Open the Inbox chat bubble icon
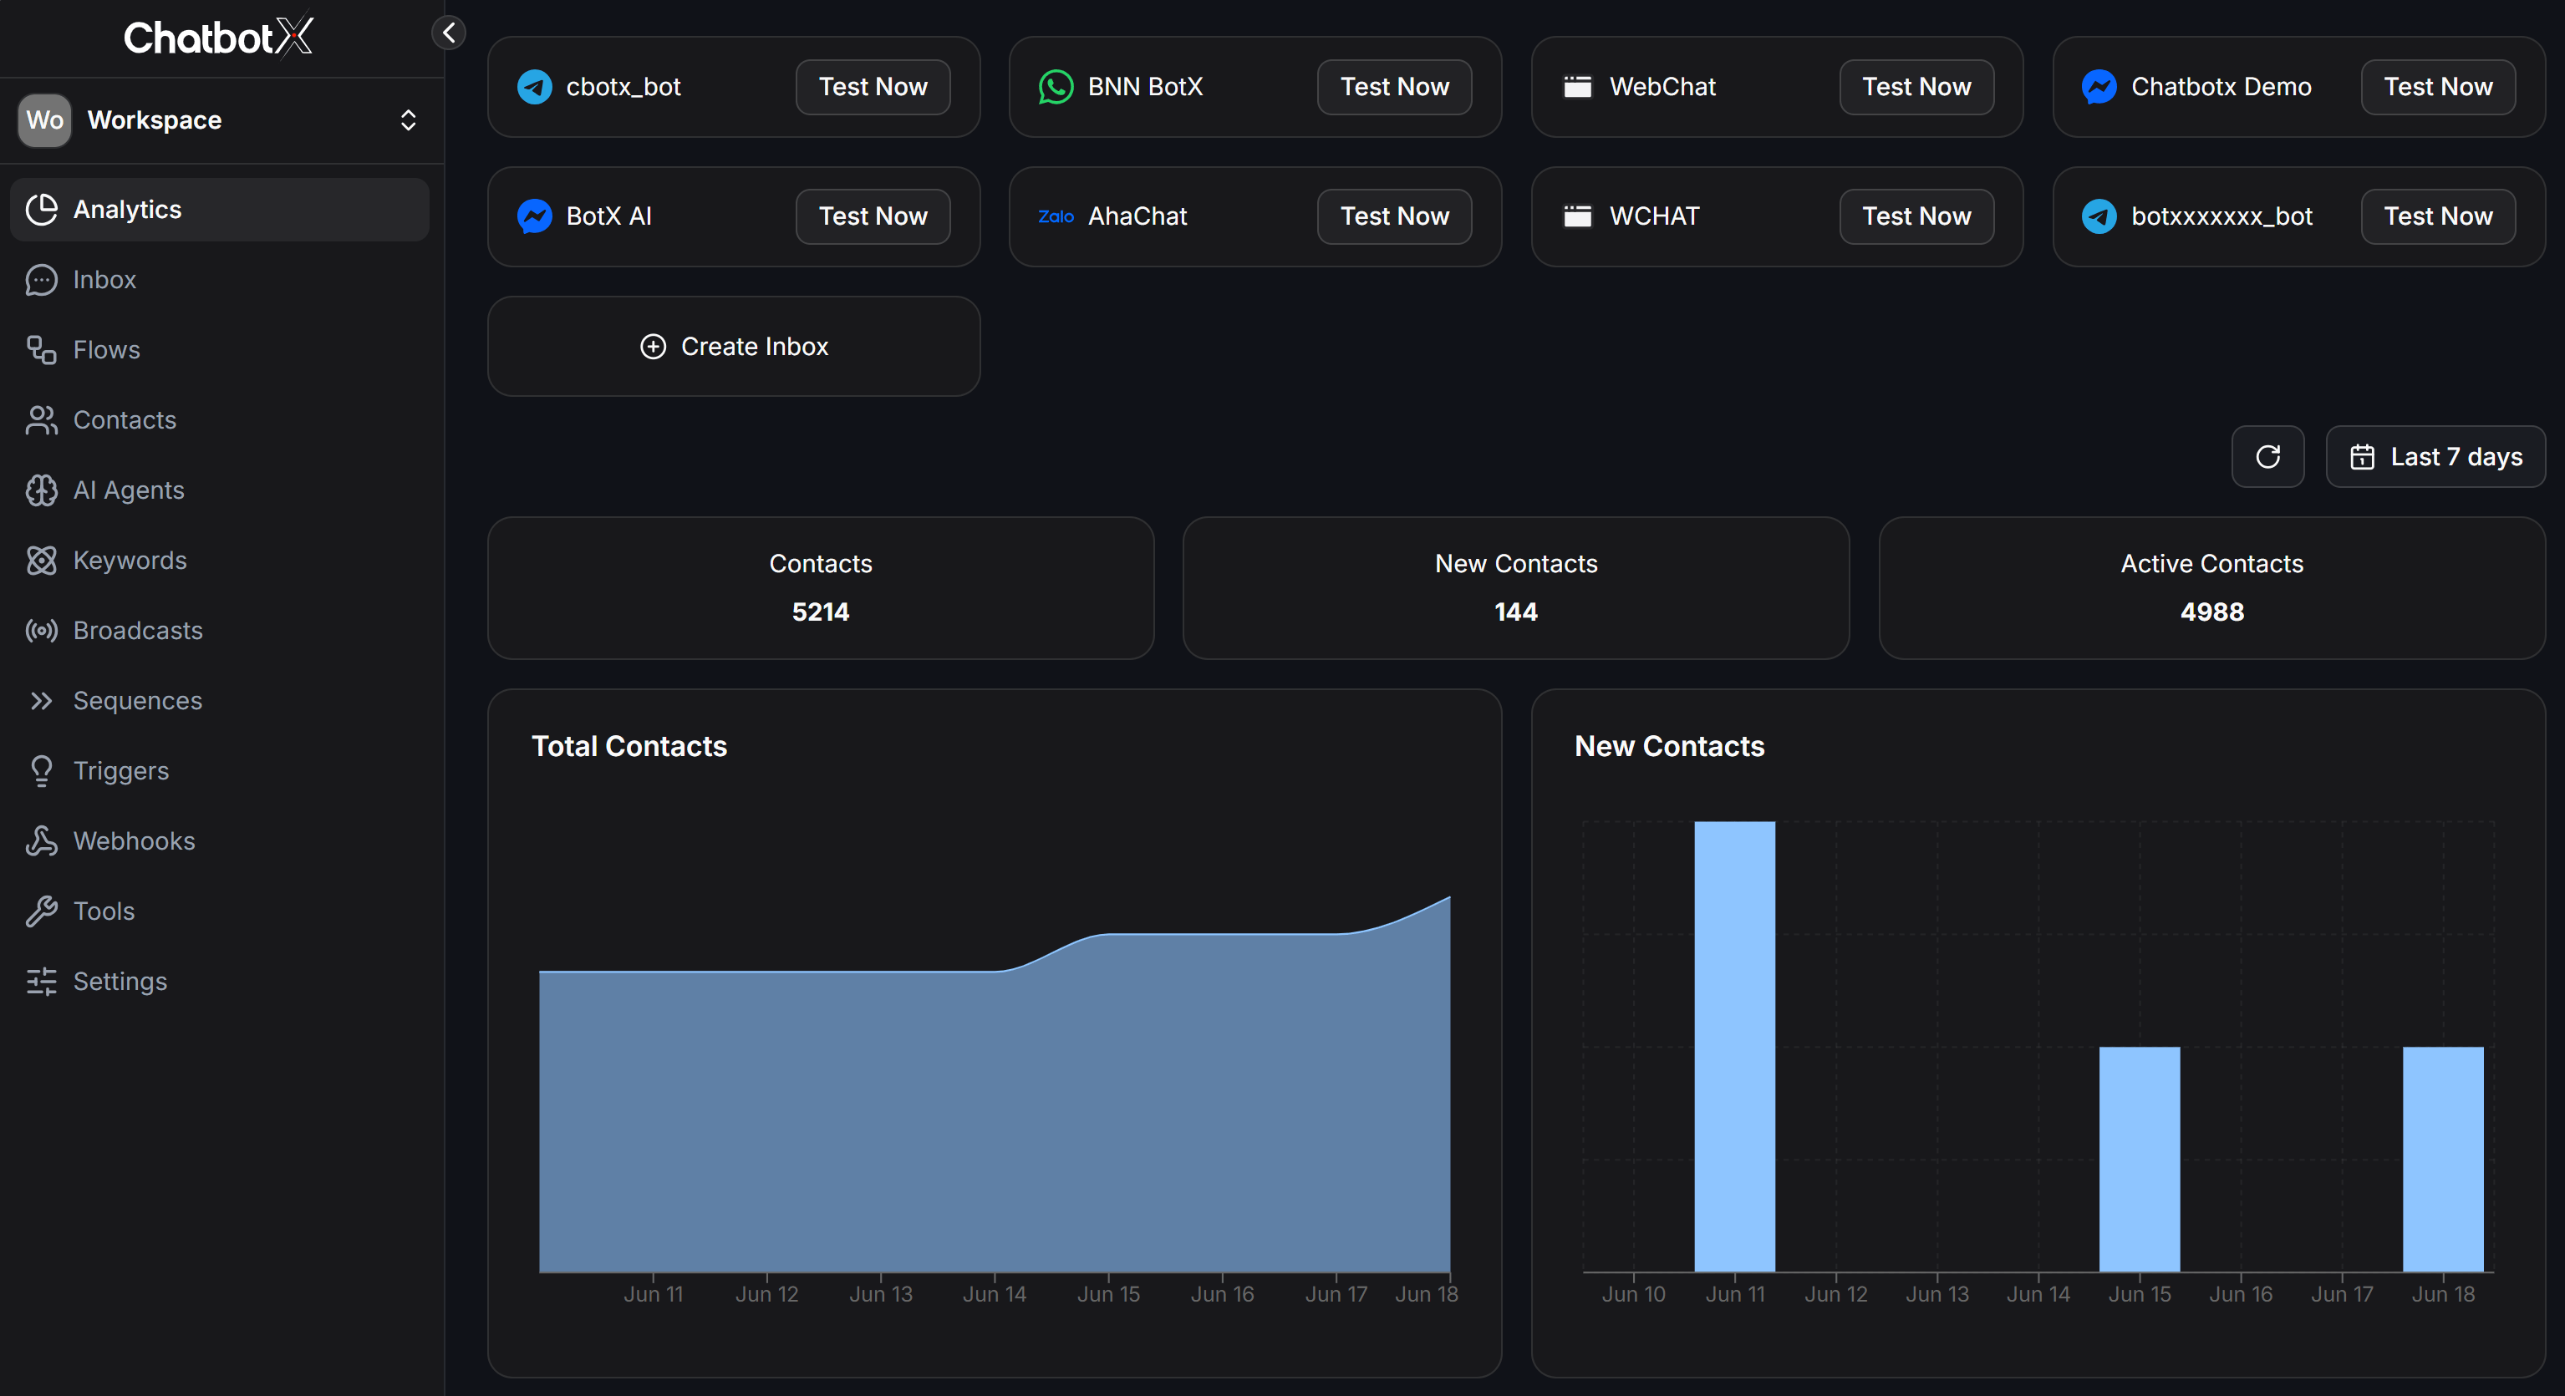This screenshot has width=2565, height=1396. 41,280
